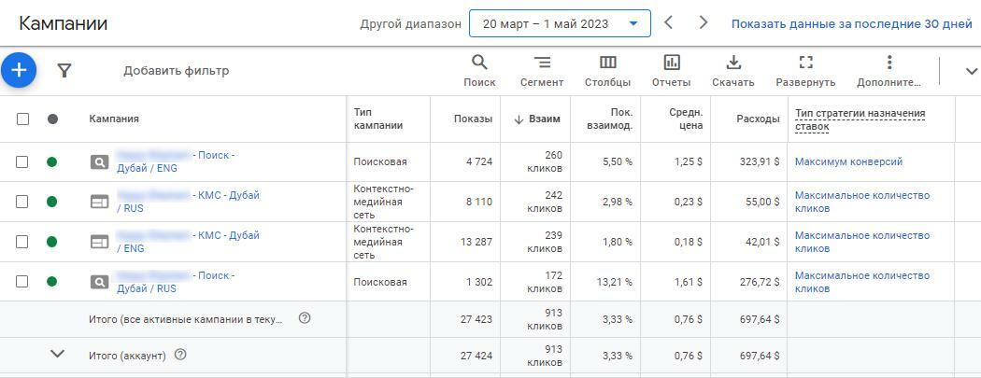Viewport: 981px width, 378px height.
Task: Toggle the select-all campaigns header checkbox
Action: [22, 119]
